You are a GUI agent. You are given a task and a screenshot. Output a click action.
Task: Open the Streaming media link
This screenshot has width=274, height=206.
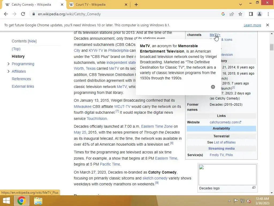221,149
